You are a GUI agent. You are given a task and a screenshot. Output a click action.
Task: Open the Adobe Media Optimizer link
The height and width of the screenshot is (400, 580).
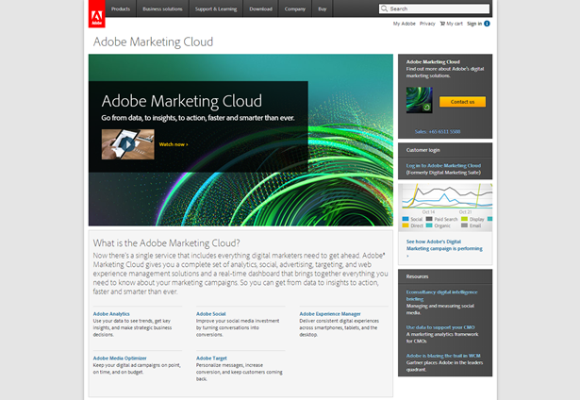click(120, 358)
